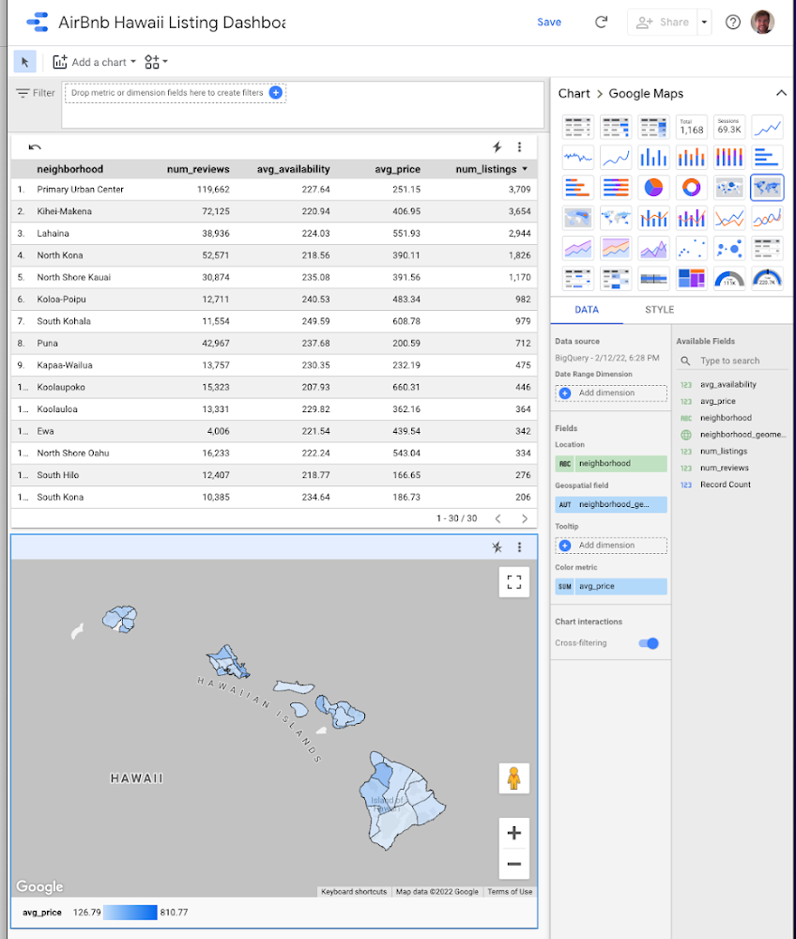This screenshot has height=939, width=796.
Task: Go to next page of table results
Action: tap(525, 518)
